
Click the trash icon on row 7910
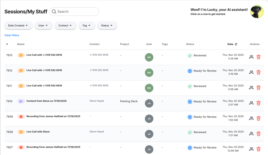[258, 103]
